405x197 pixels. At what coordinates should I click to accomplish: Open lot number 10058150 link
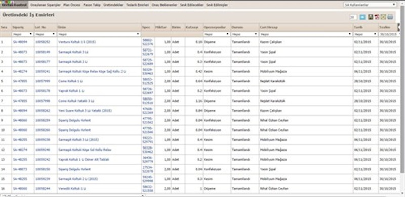click(43, 169)
